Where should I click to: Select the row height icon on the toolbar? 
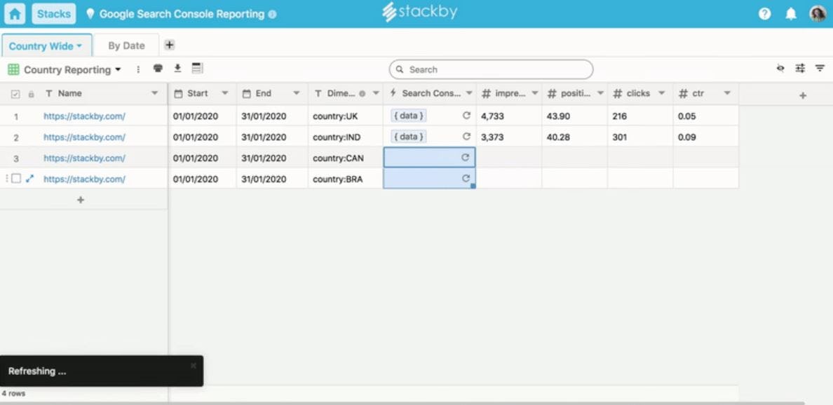click(x=197, y=69)
